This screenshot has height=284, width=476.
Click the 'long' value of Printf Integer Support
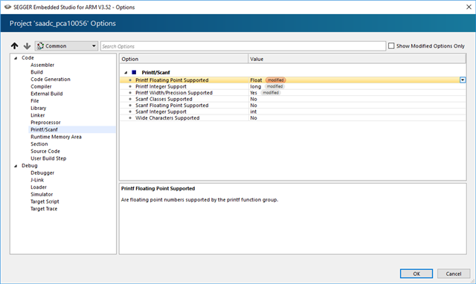[x=256, y=86]
